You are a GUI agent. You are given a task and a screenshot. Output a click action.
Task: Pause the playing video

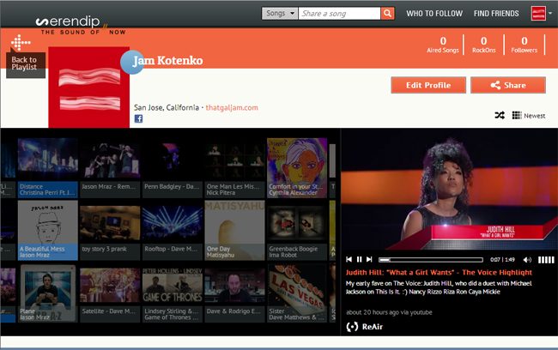(359, 259)
